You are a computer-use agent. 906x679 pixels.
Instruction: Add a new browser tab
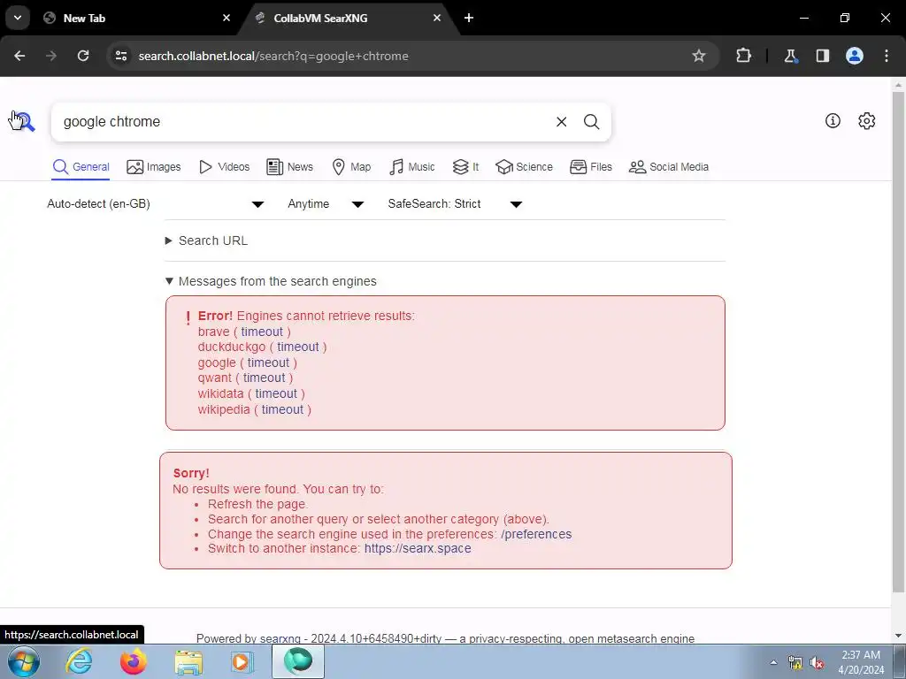(469, 18)
